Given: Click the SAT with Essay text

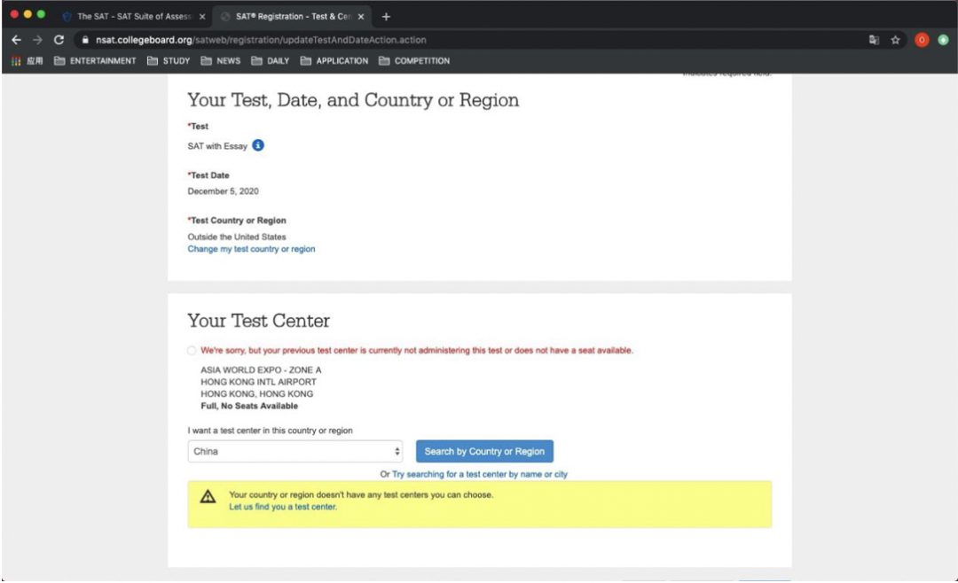Looking at the screenshot, I should pos(217,146).
